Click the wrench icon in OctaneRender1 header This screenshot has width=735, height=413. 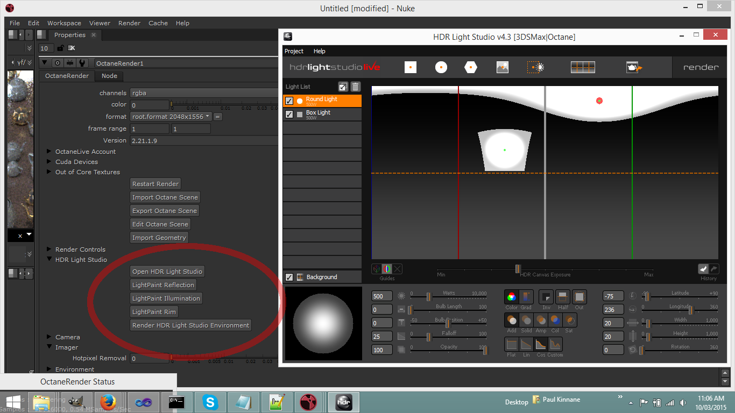[x=82, y=63]
